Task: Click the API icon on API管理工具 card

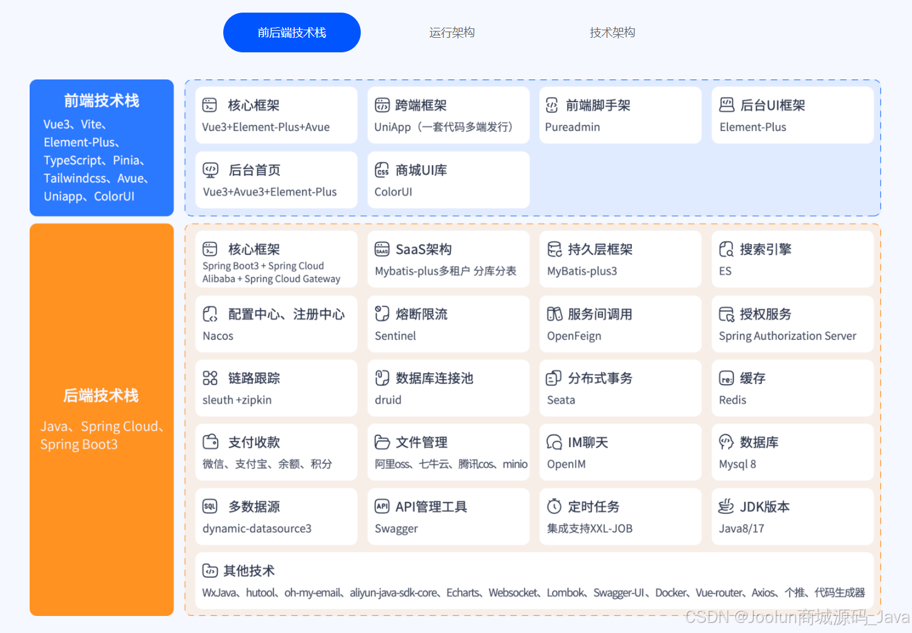Action: click(382, 506)
